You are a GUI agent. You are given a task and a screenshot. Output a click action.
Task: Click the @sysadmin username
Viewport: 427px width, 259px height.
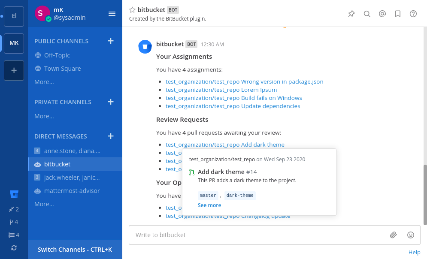pyautogui.click(x=70, y=18)
